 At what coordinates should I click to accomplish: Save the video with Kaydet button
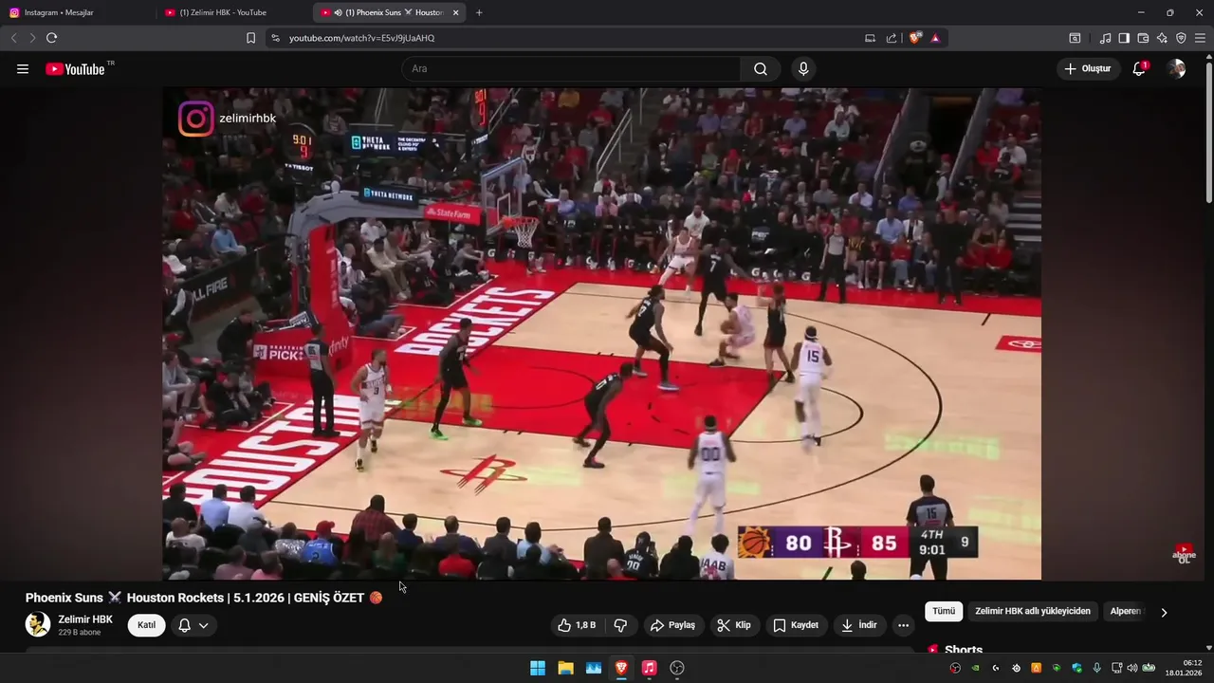tap(795, 625)
